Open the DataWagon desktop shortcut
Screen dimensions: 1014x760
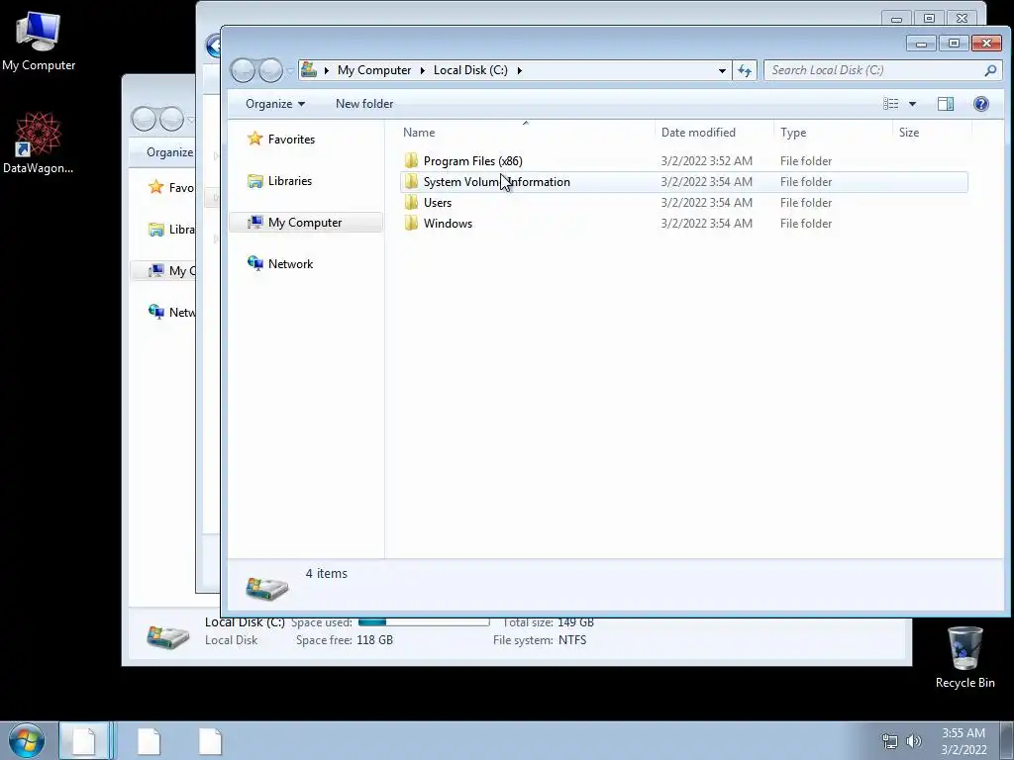click(38, 142)
